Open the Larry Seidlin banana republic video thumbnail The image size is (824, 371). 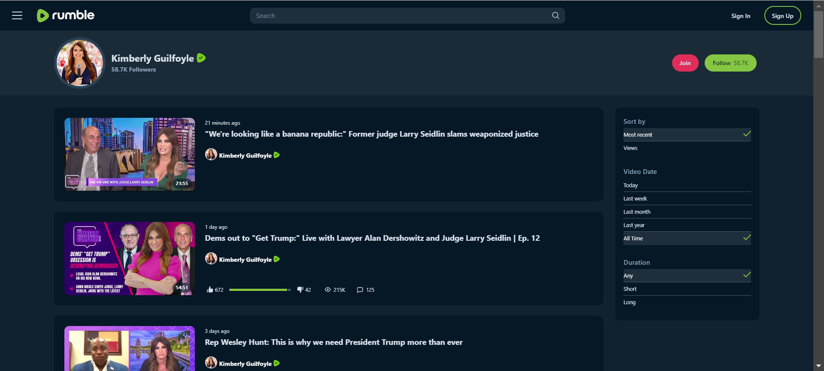click(129, 154)
